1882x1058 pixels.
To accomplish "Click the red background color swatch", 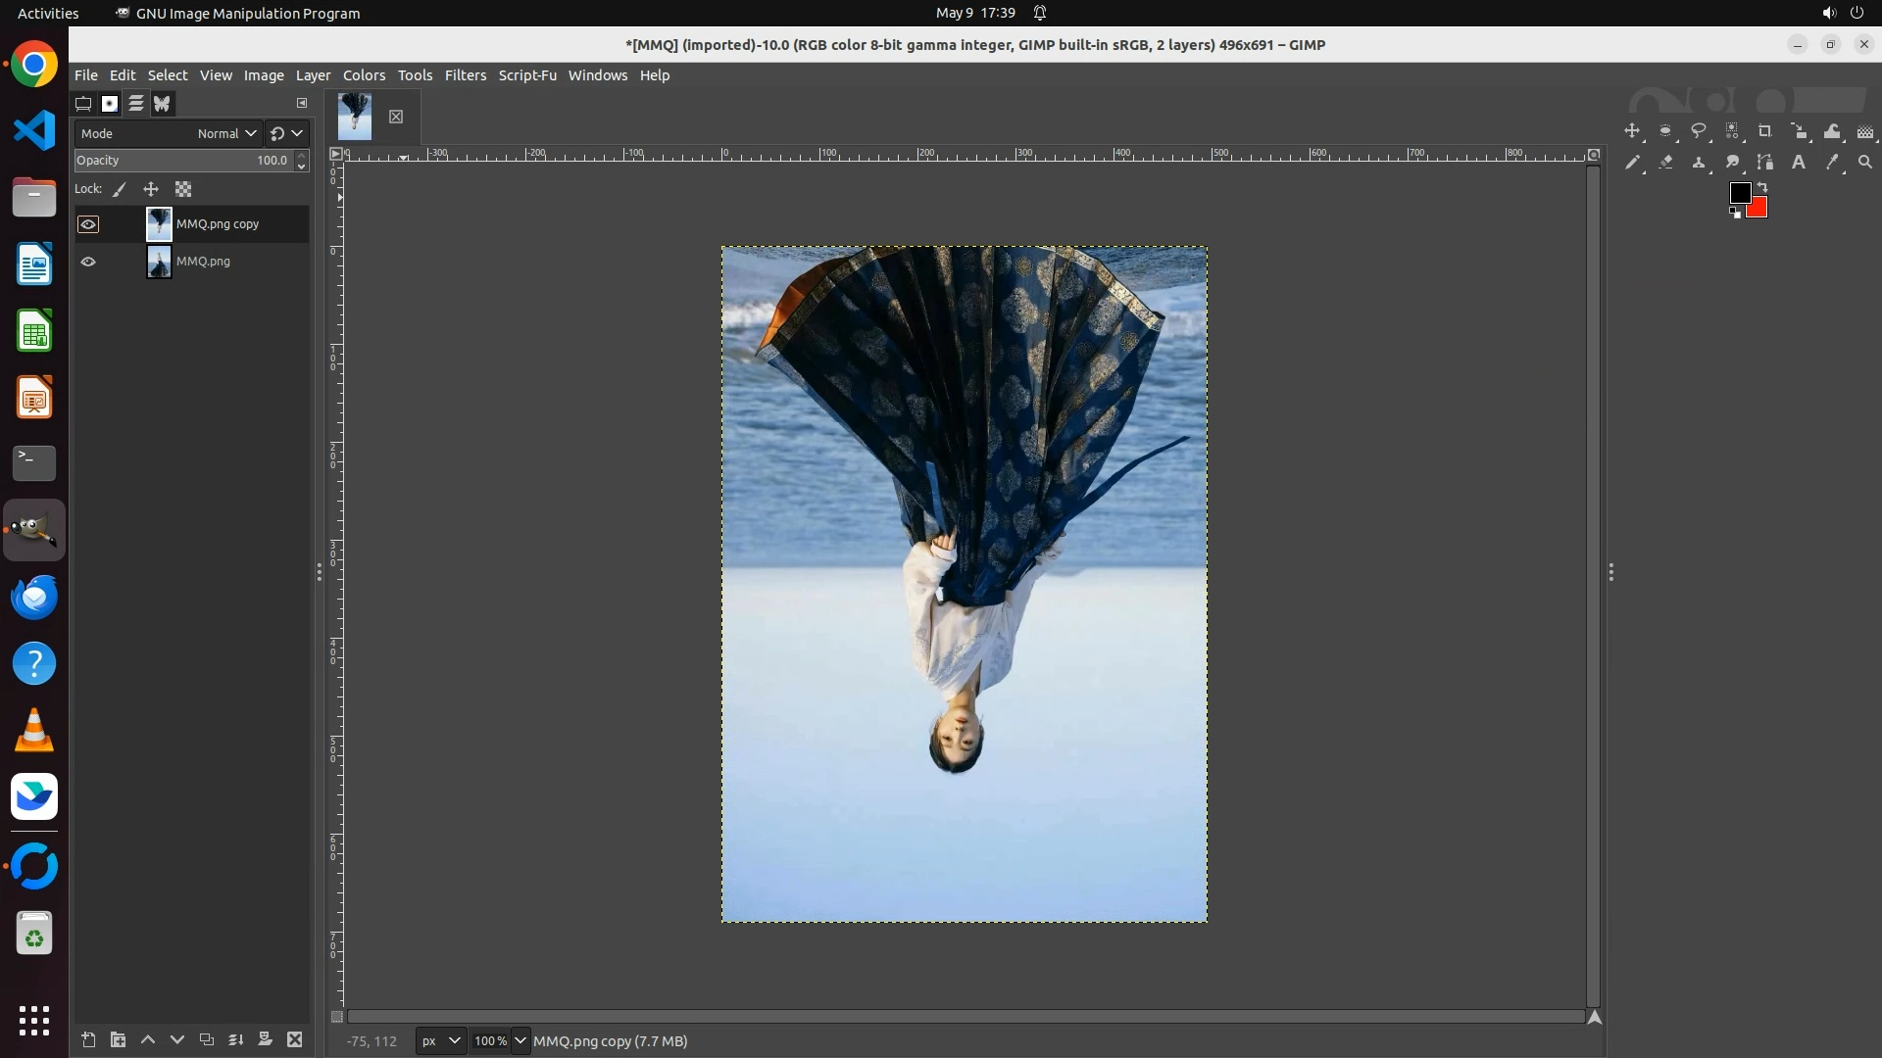I will [x=1758, y=209].
